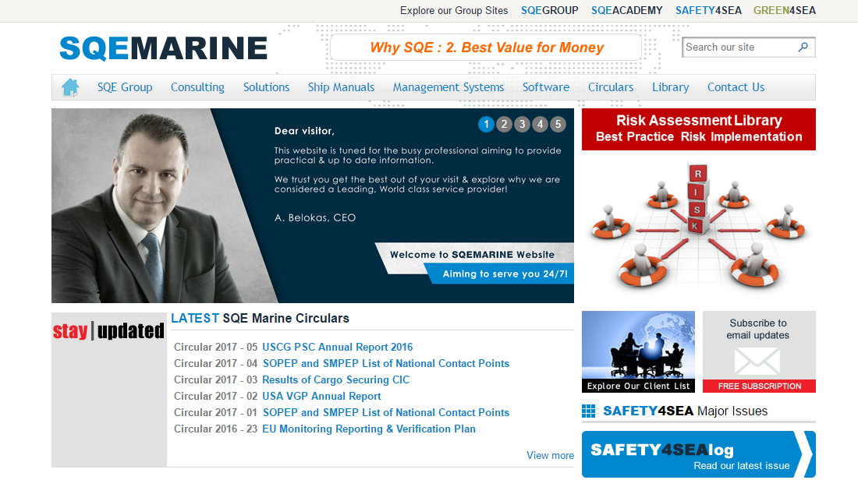858x480 pixels.
Task: Show slide 5 in the banner carousel
Action: 558,124
